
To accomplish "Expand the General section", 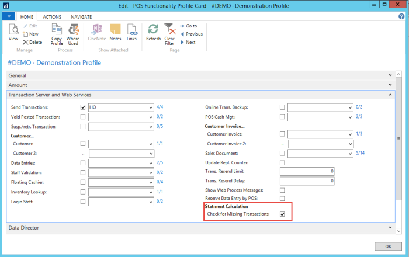I will click(390, 75).
